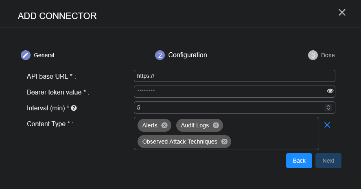Click the step 2 number circle
This screenshot has width=361, height=189.
coord(160,55)
